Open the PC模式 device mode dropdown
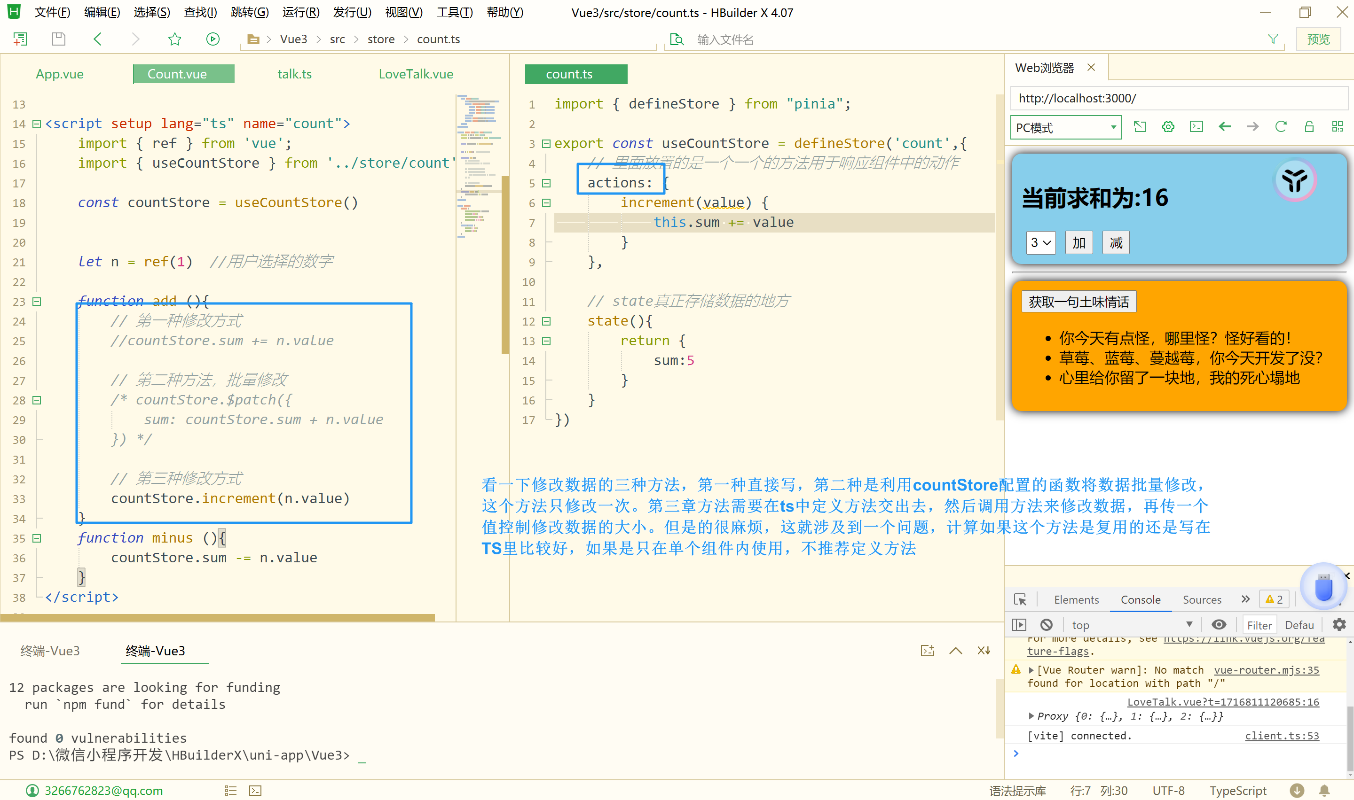This screenshot has height=800, width=1354. point(1065,128)
